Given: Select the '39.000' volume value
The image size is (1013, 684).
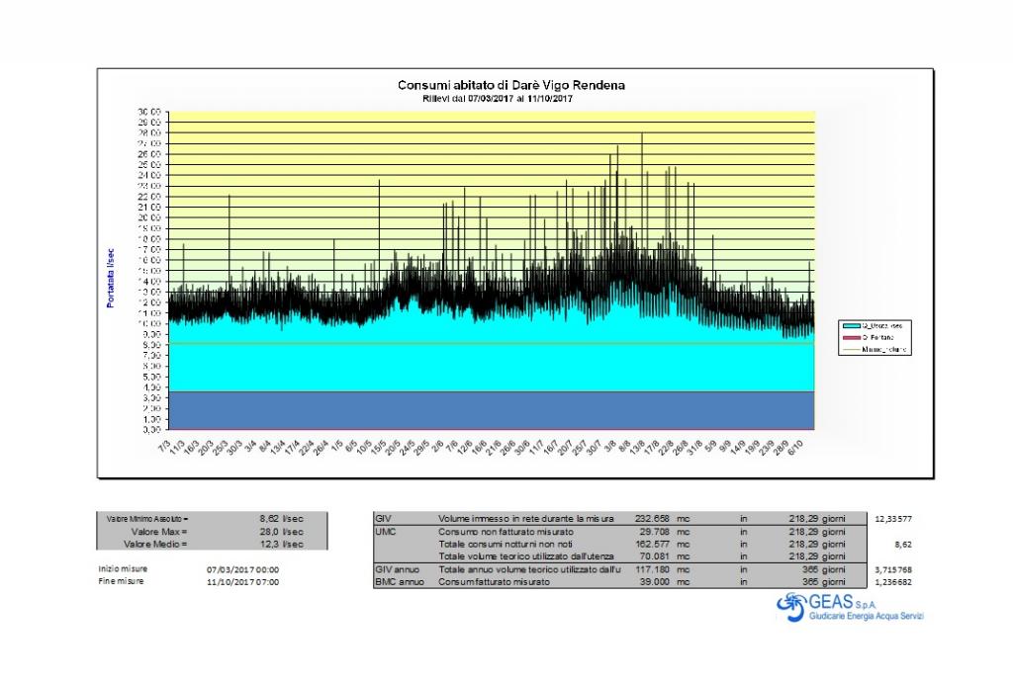Looking at the screenshot, I should click(655, 582).
